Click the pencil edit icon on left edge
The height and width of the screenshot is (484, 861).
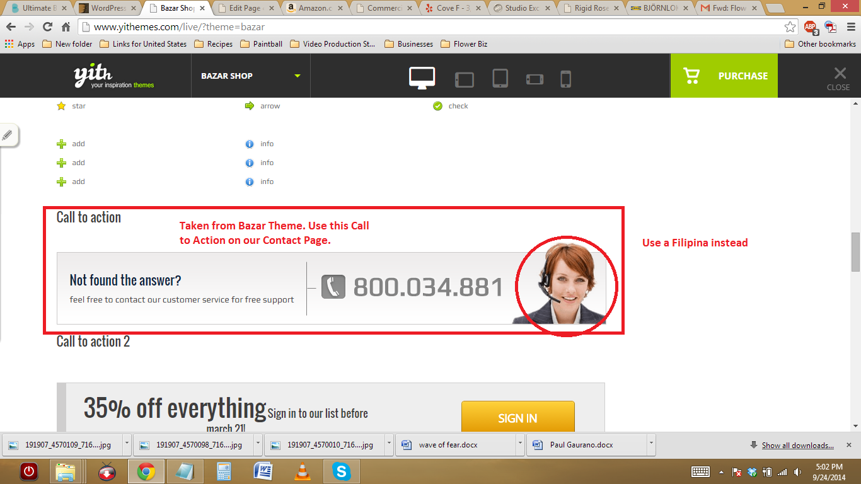8,135
